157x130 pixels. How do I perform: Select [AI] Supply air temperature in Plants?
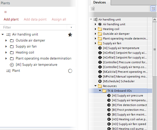coord(36,65)
